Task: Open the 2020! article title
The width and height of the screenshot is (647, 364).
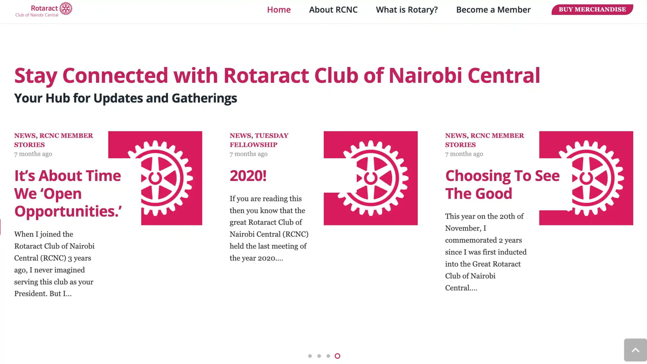Action: click(248, 176)
